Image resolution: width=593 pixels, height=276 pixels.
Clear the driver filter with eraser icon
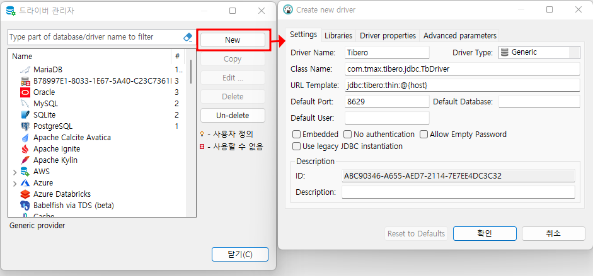pyautogui.click(x=188, y=37)
